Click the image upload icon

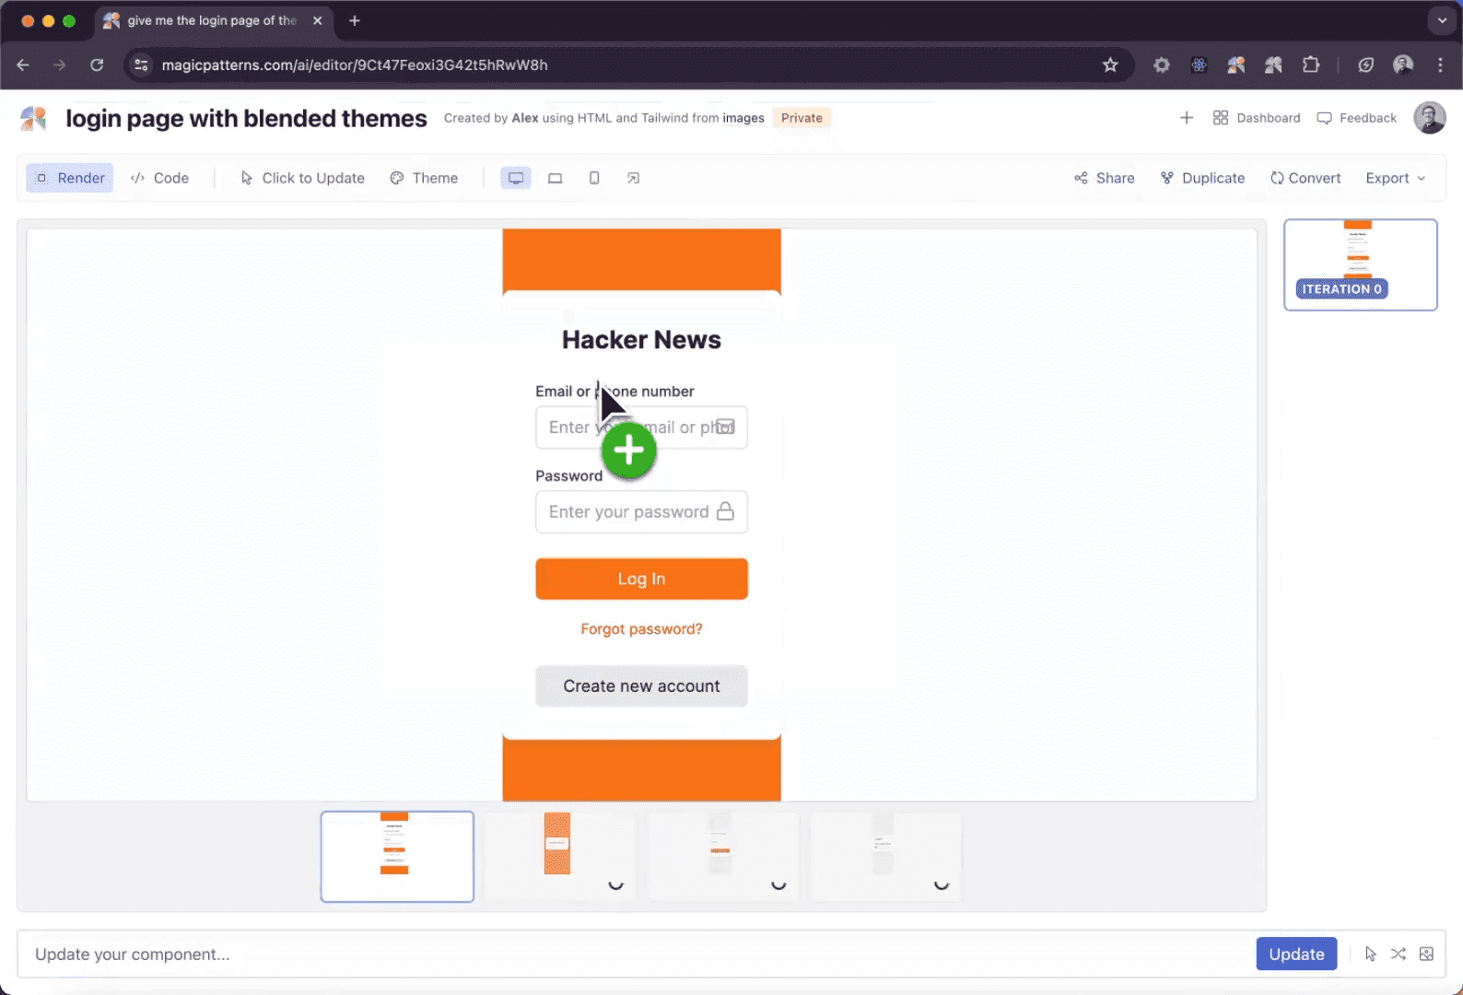coord(1426,954)
